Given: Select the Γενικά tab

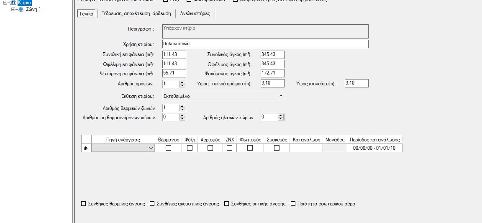Looking at the screenshot, I should click(86, 14).
